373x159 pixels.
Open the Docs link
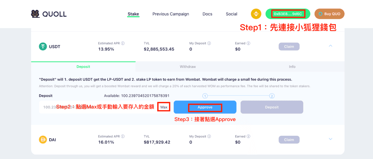pyautogui.click(x=207, y=14)
